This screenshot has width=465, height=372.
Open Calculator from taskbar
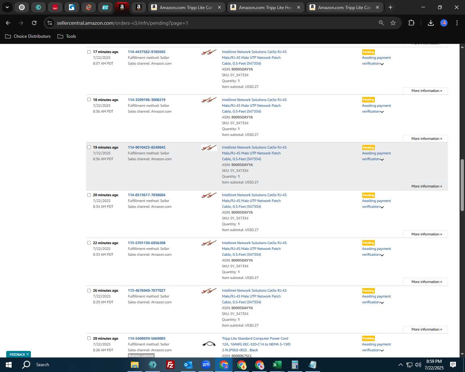pos(295,365)
